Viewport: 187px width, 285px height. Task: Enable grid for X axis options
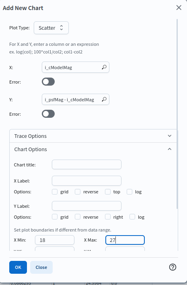55,192
